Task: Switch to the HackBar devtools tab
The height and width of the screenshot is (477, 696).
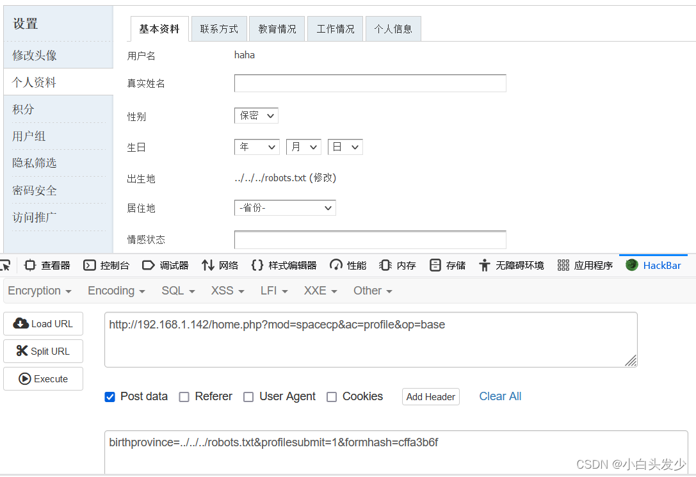Action: pos(653,265)
